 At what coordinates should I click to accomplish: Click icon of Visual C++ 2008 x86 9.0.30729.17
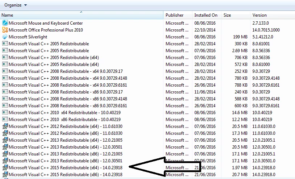[x=5, y=92]
